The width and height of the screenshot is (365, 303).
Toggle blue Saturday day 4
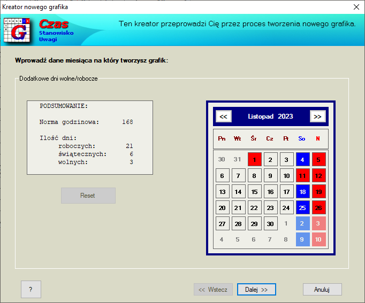pyautogui.click(x=302, y=159)
